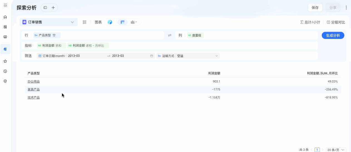Open the 订单销售 dataset dropdown
Screen dimensions: 351x152
48,22
